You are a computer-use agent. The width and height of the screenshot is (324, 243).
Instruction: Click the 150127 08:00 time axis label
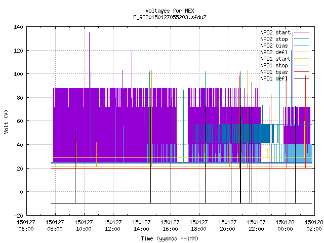point(55,226)
